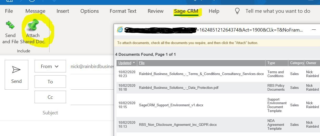Click the Internet Explorer icon in popup title
This screenshot has width=320, height=136.
120,30
